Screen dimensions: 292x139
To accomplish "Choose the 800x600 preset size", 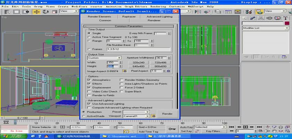I will pyautogui.click(x=160, y=66).
